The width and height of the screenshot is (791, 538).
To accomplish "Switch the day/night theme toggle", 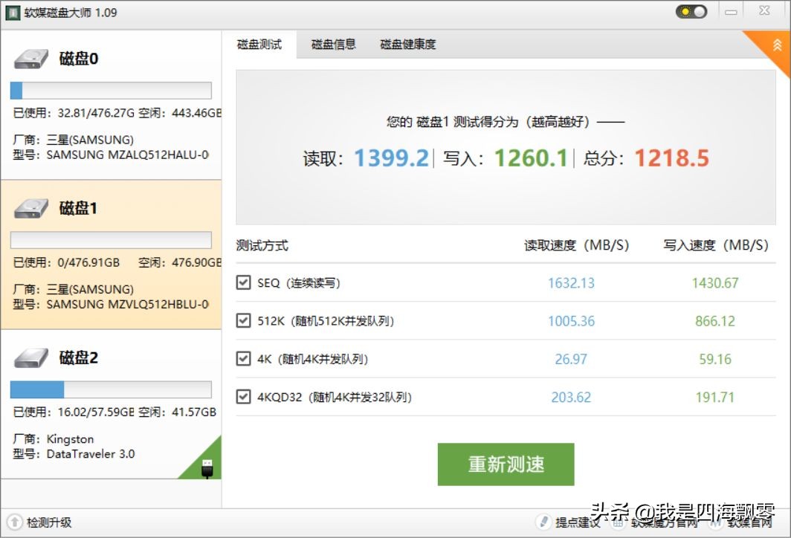I will tap(690, 11).
